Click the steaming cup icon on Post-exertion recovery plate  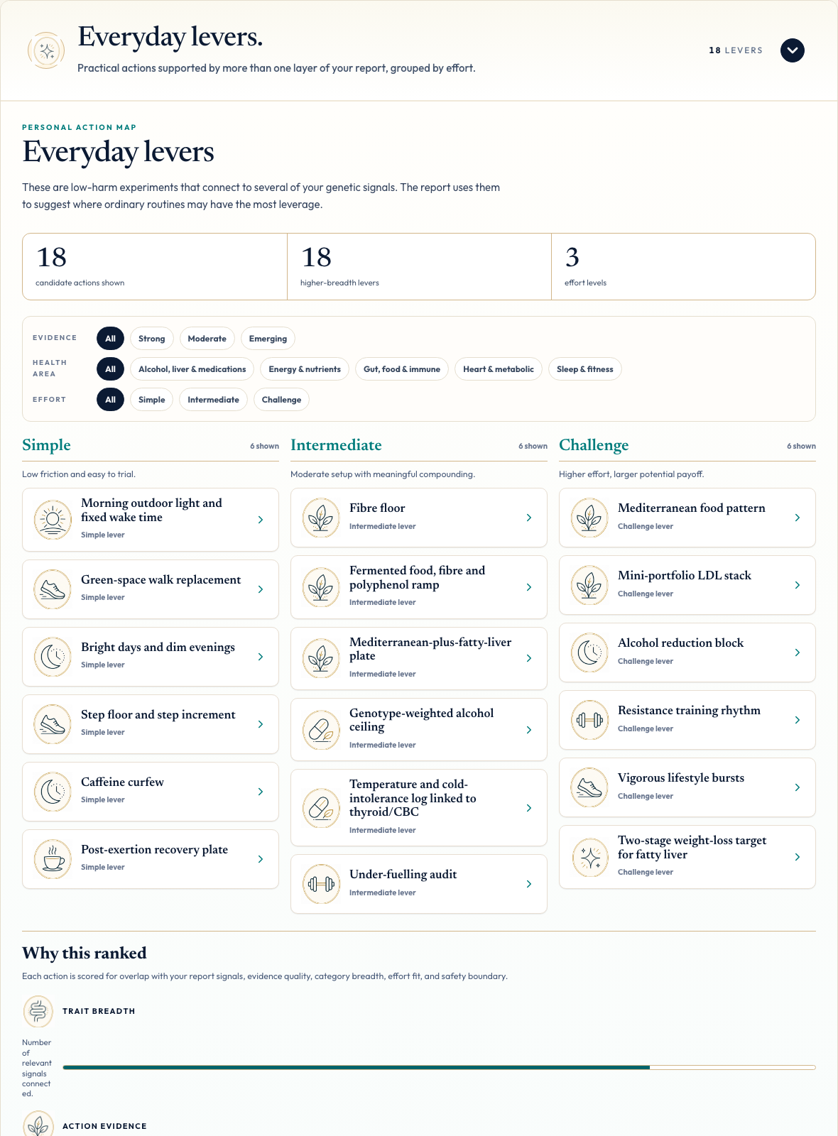coord(53,859)
